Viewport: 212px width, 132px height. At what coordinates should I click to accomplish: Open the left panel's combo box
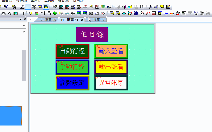tap(13, 26)
